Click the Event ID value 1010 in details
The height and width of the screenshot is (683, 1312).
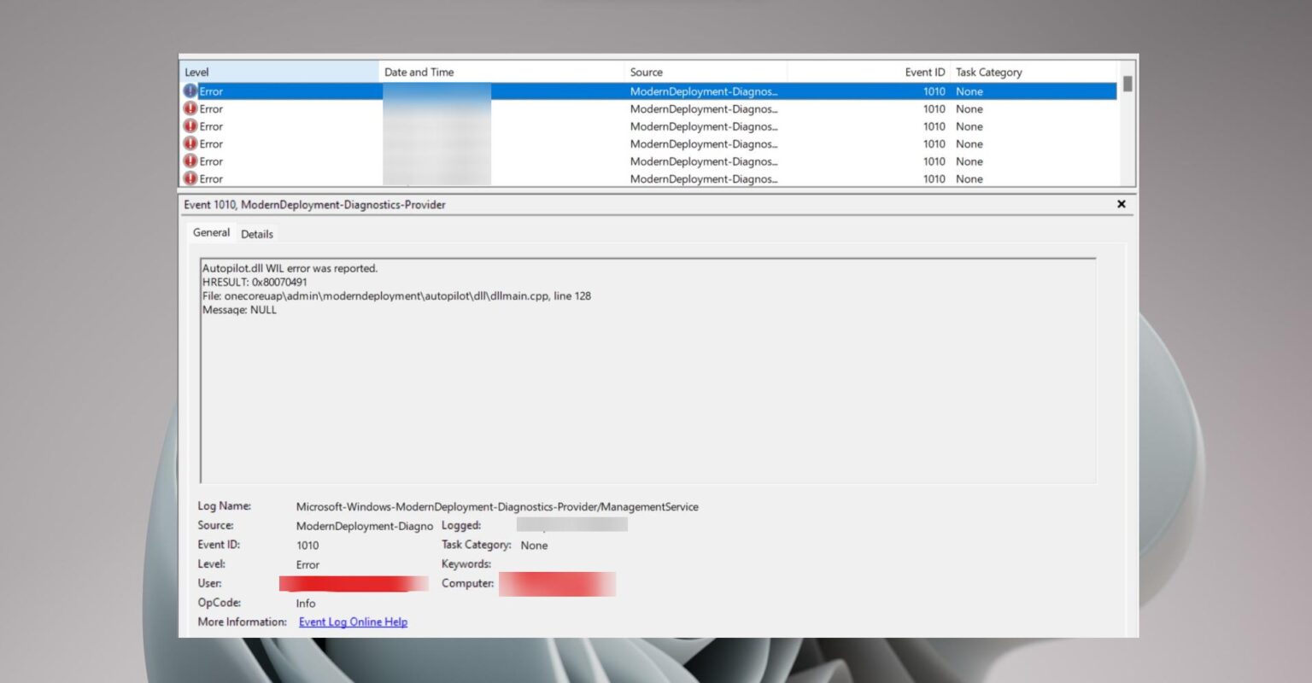[307, 546]
